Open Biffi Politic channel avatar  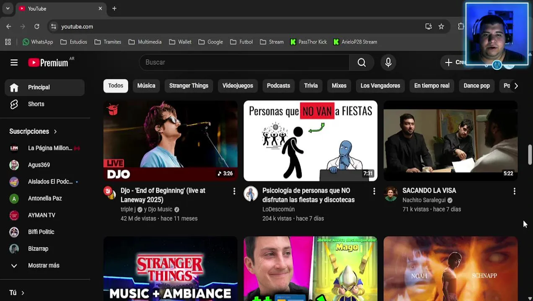click(x=14, y=232)
